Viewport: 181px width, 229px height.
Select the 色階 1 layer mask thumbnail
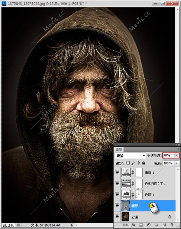(139, 195)
